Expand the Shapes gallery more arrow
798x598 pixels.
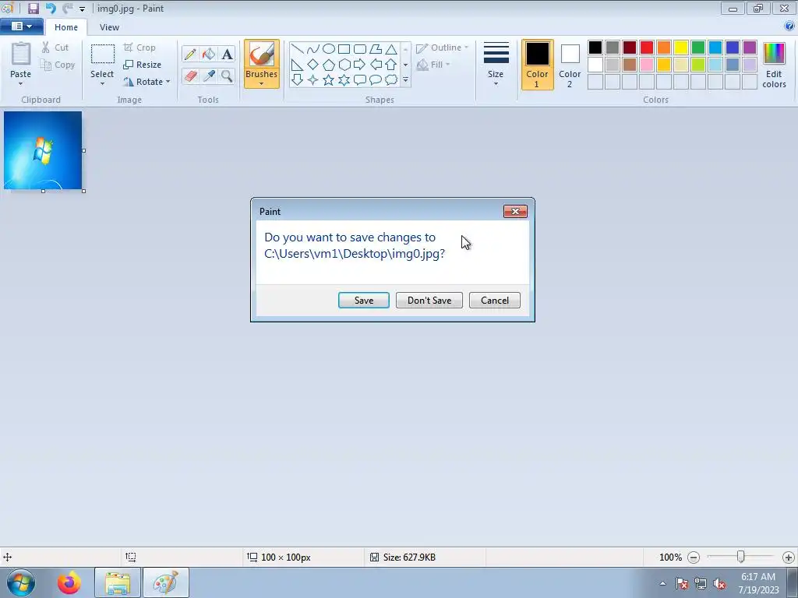[405, 80]
